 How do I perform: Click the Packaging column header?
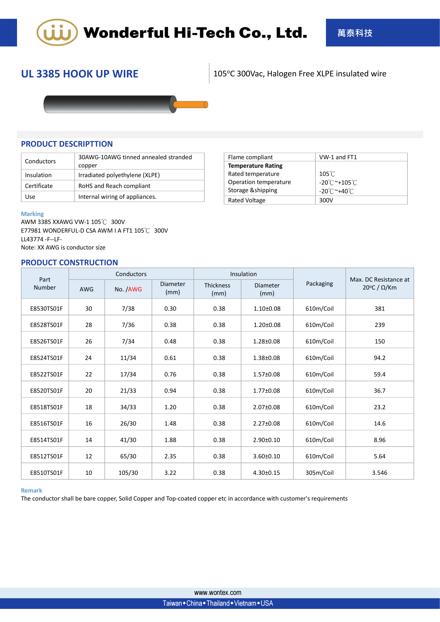pos(319,284)
